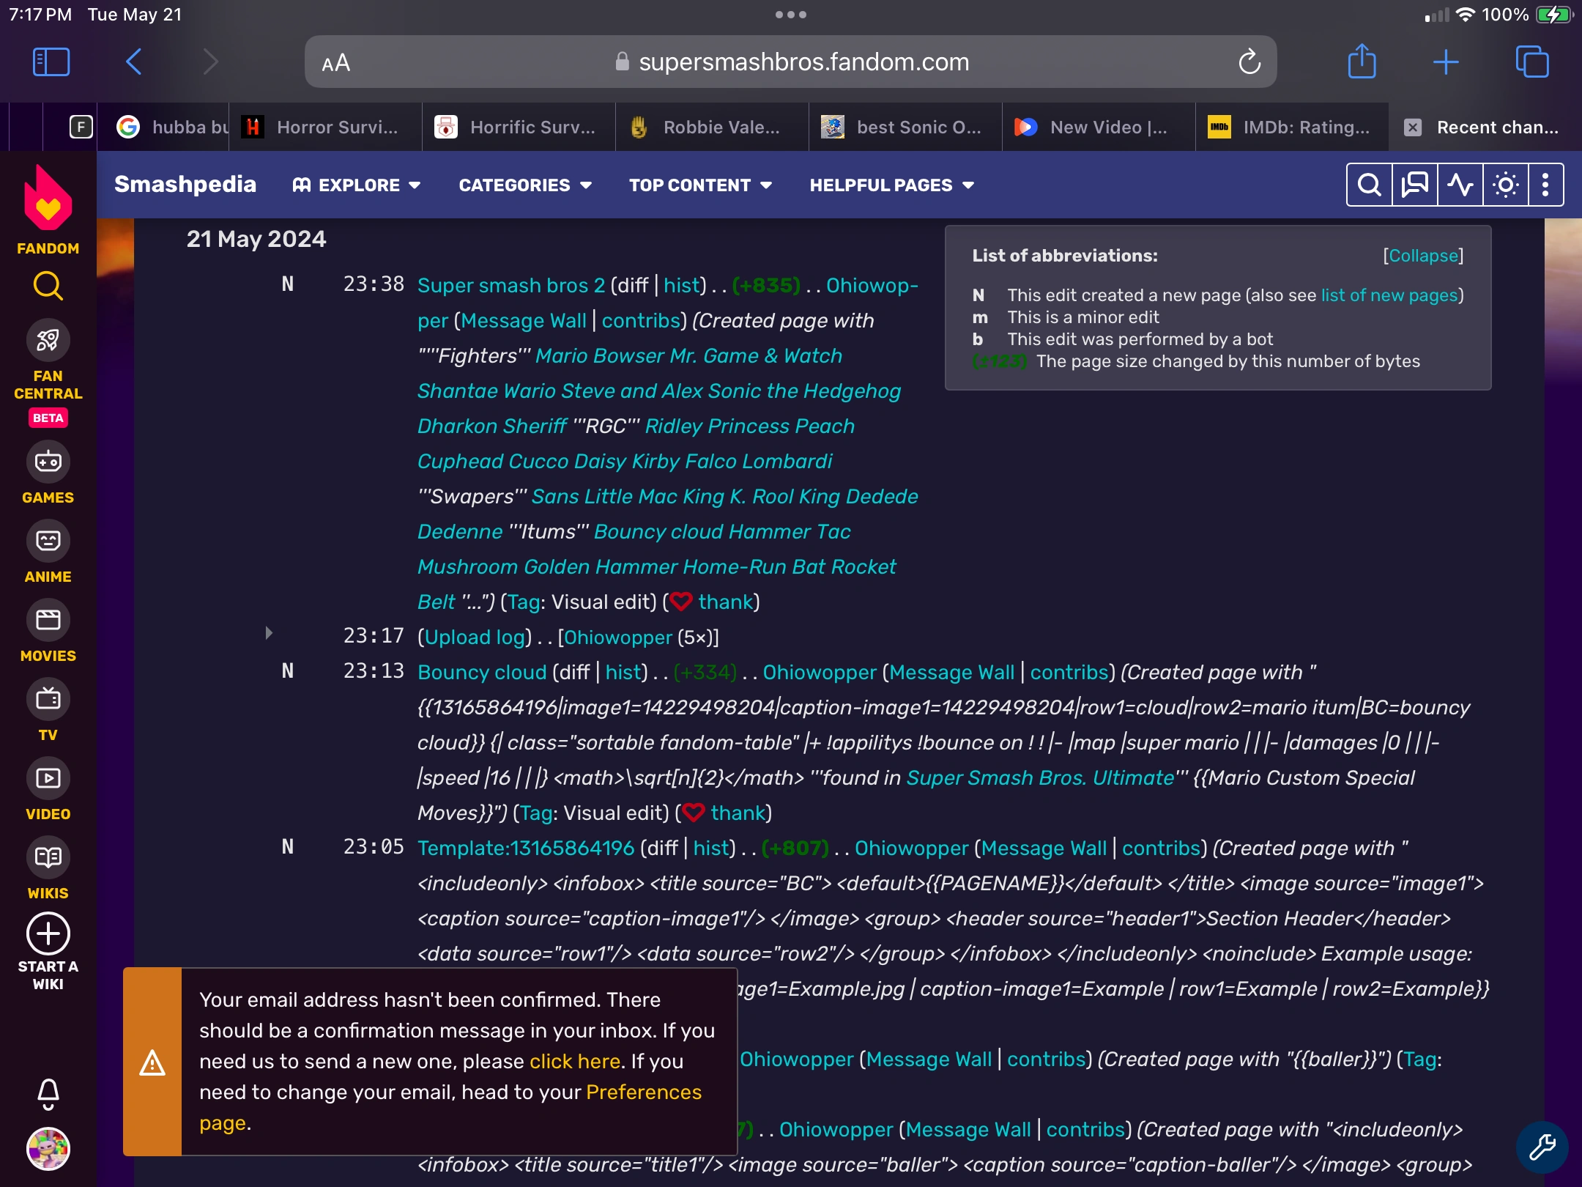The height and width of the screenshot is (1187, 1582).
Task: Toggle Safari sidebar panel
Action: pyautogui.click(x=51, y=62)
